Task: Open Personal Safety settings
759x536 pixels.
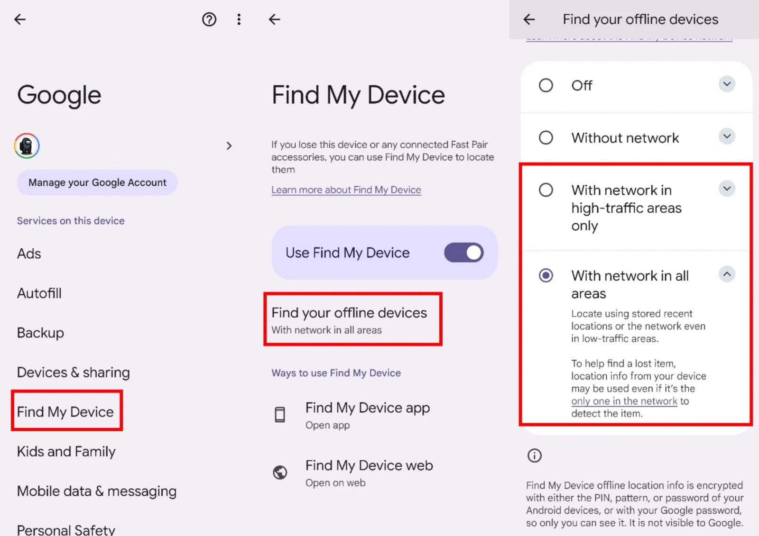Action: pos(66,529)
